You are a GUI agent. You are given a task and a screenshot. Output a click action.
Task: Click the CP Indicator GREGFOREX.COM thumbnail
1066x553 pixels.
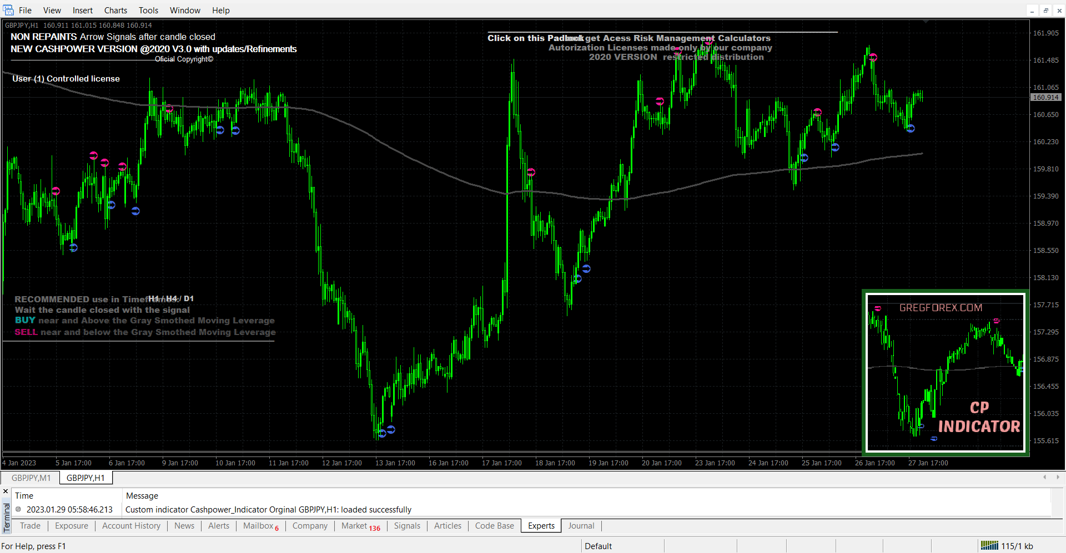coord(946,372)
